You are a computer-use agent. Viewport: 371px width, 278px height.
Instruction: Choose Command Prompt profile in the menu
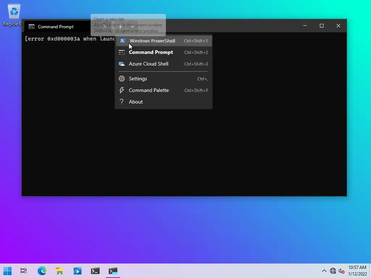tap(164, 52)
